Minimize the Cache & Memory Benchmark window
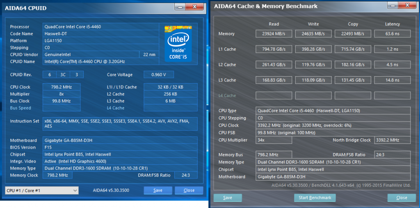 tap(393, 5)
